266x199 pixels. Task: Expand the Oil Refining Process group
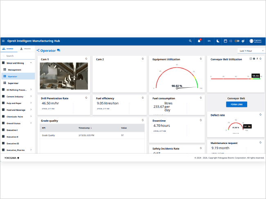[31, 90]
